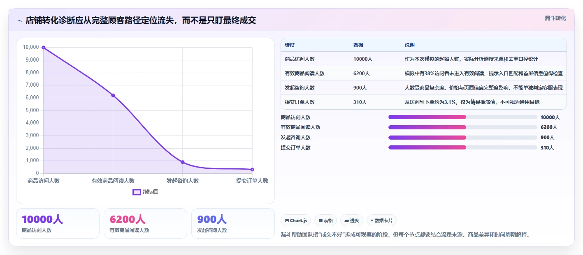This screenshot has width=583, height=255.
Task: Select the 提交订单人数 table row label
Action: point(300,102)
